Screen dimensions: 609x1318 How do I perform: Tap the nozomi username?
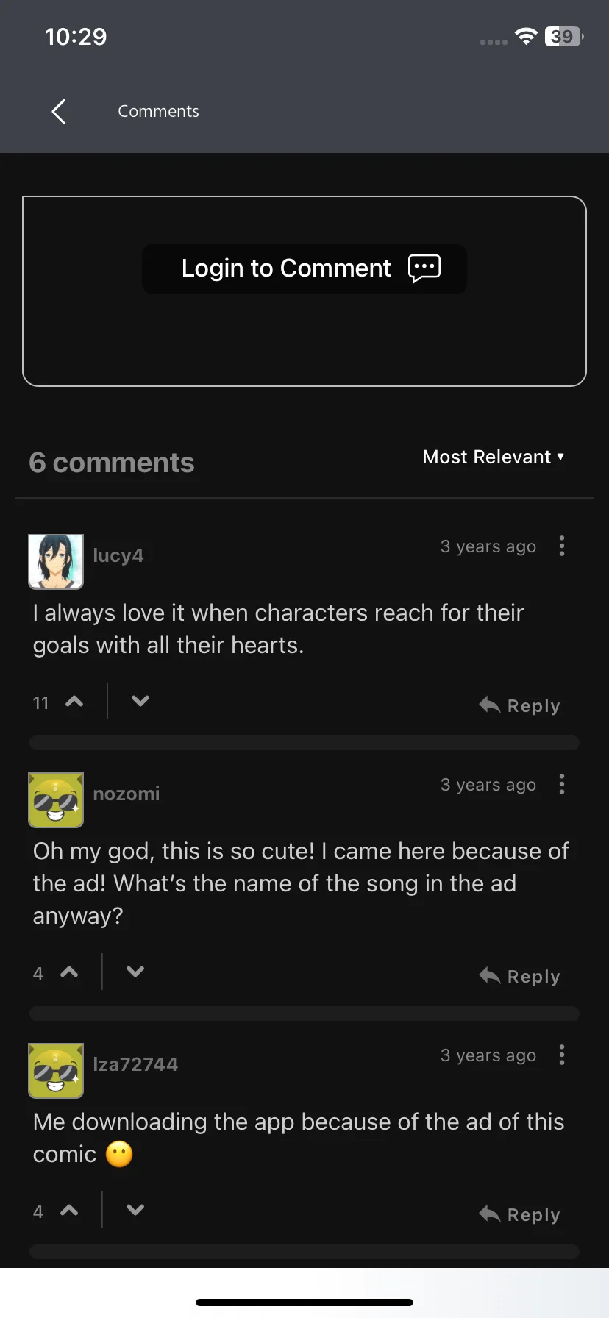[x=127, y=794]
